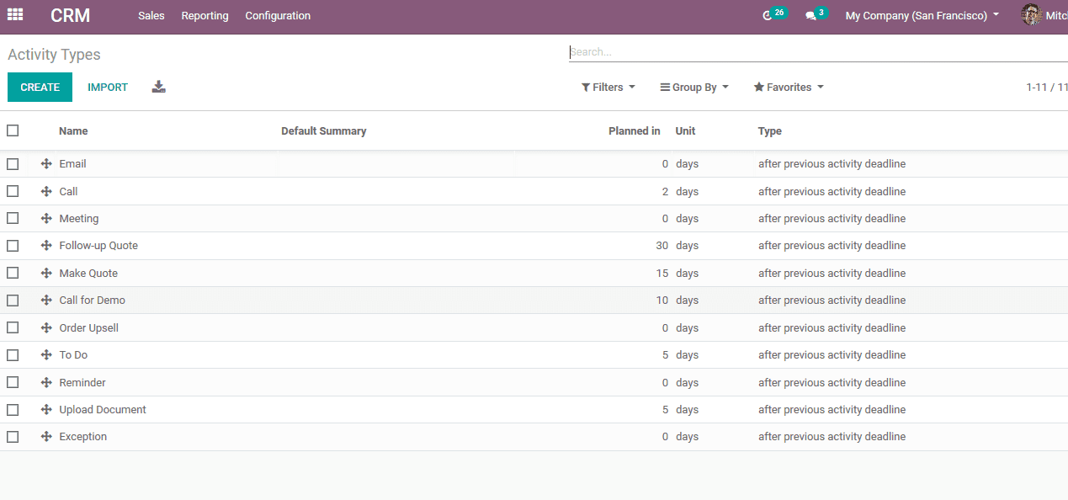Open the Make Quote activity type
The height and width of the screenshot is (500, 1068).
click(x=88, y=274)
